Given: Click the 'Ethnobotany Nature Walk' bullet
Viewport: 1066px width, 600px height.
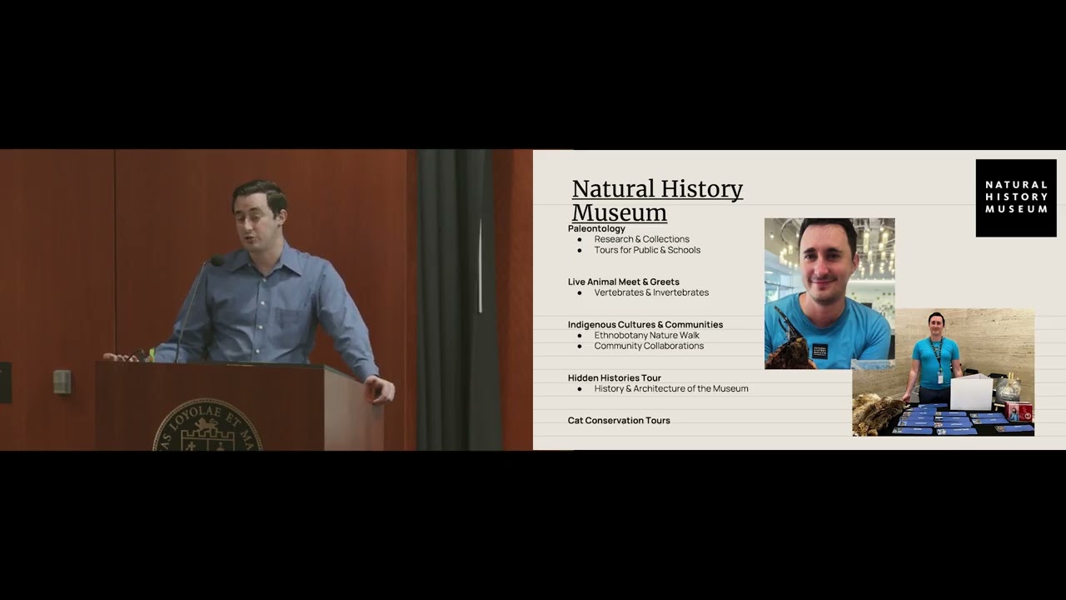Looking at the screenshot, I should pyautogui.click(x=646, y=335).
